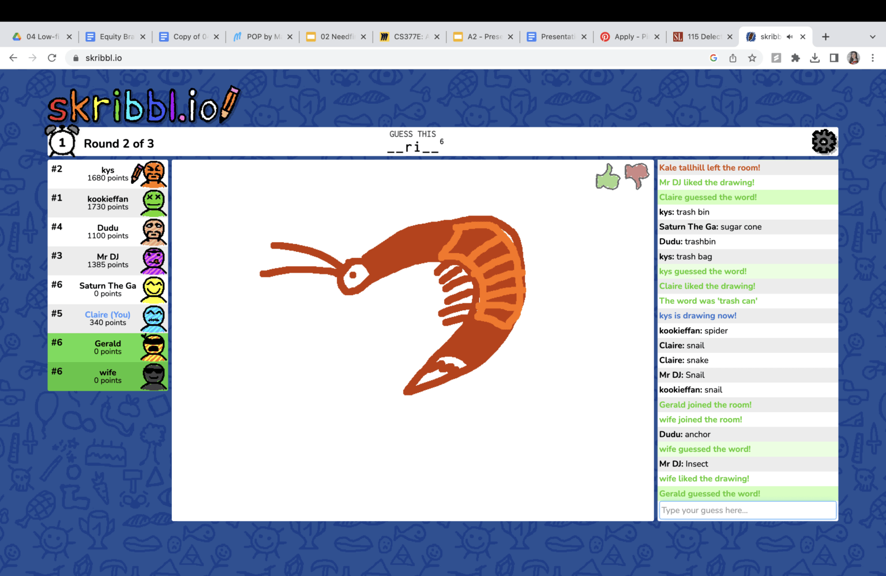
Task: Close the skribbl tab
Action: point(802,36)
